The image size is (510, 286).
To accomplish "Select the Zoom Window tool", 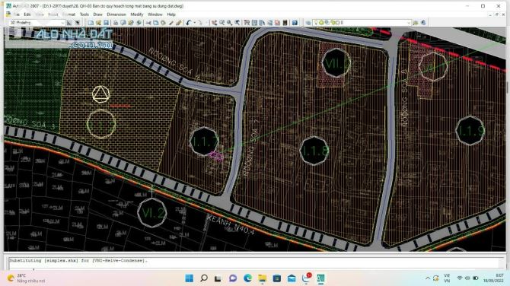I will [x=229, y=22].
